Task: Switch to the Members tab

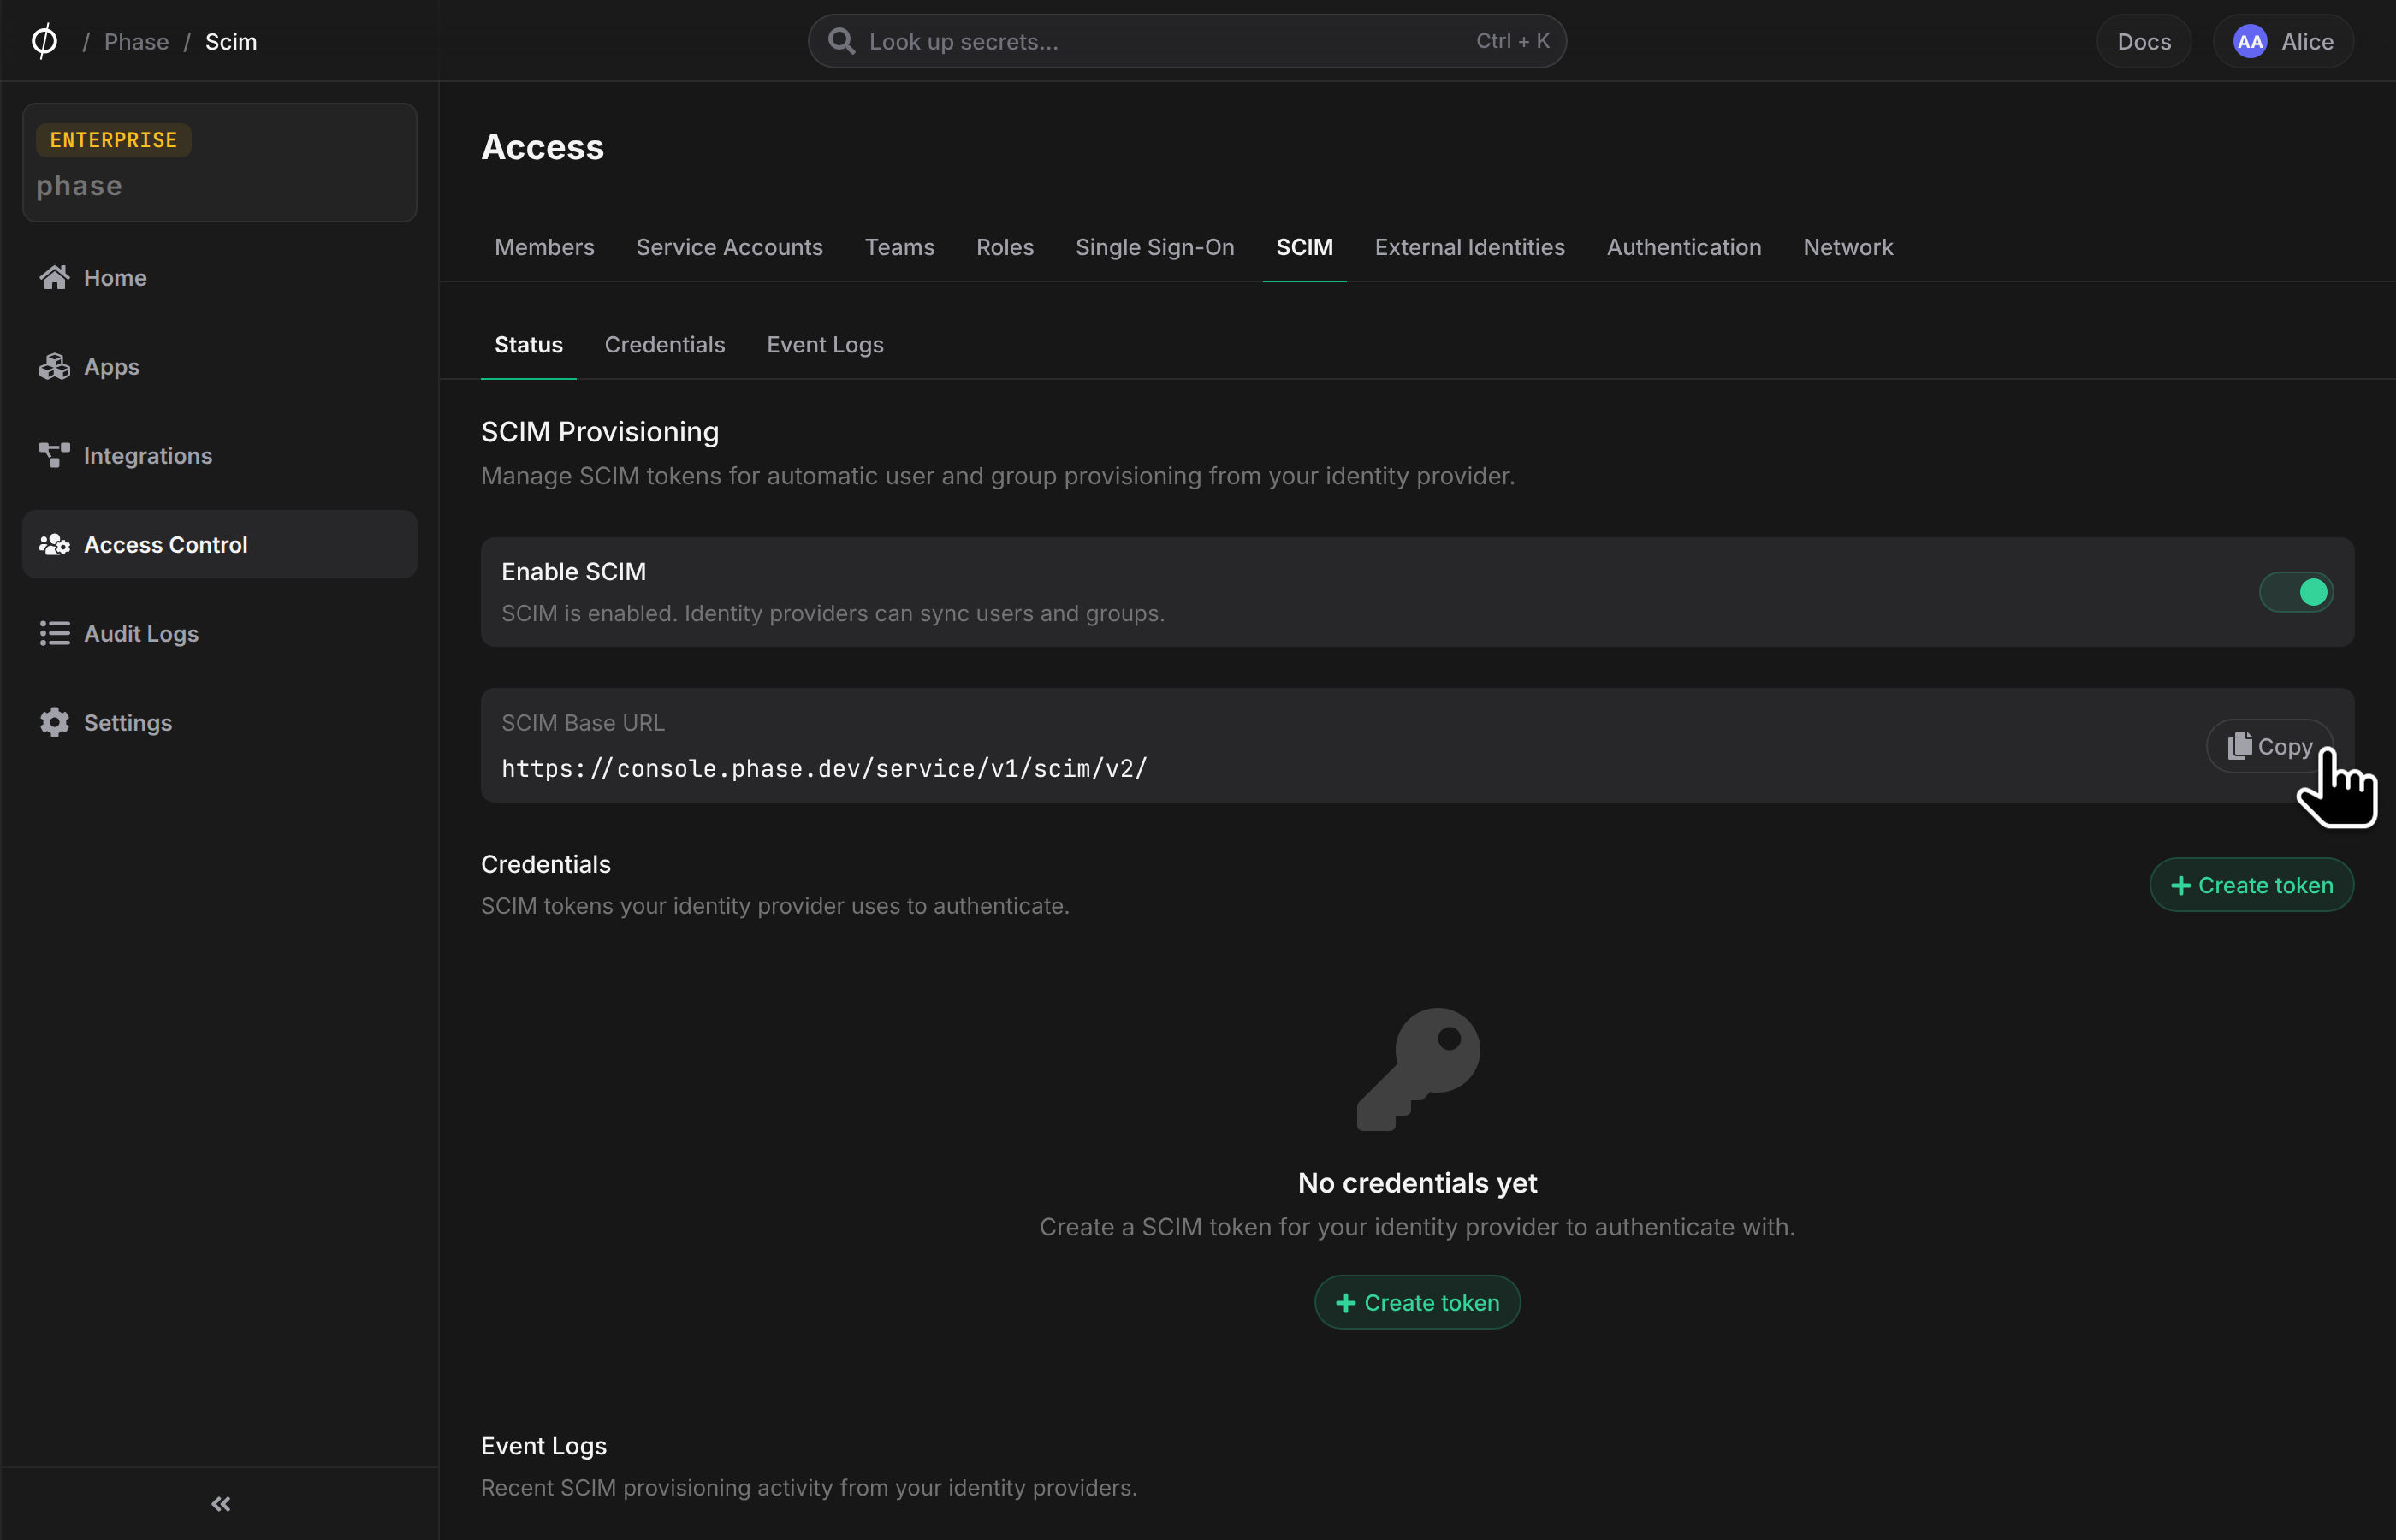Action: point(544,247)
